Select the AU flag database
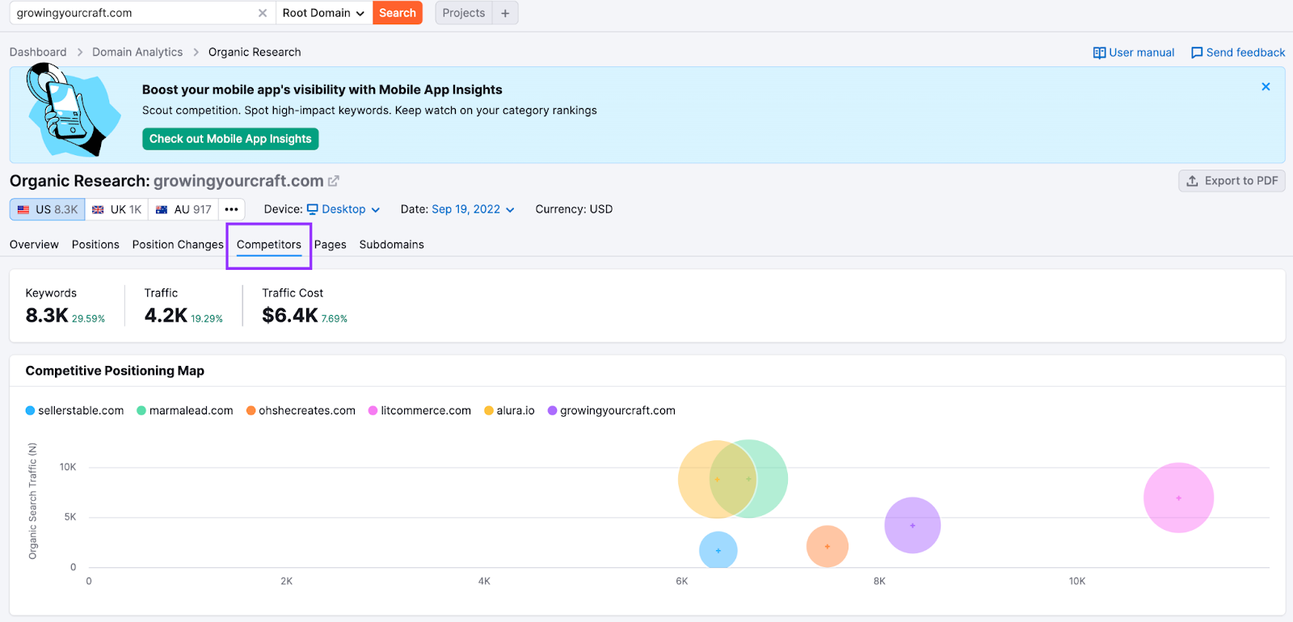The image size is (1293, 622). point(183,209)
